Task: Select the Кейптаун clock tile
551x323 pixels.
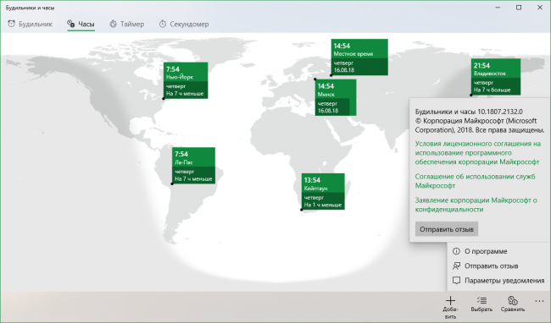Action: [x=323, y=191]
